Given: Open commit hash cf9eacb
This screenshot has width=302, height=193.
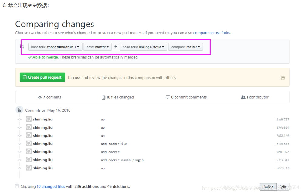Looking at the screenshot, I should tap(283, 144).
